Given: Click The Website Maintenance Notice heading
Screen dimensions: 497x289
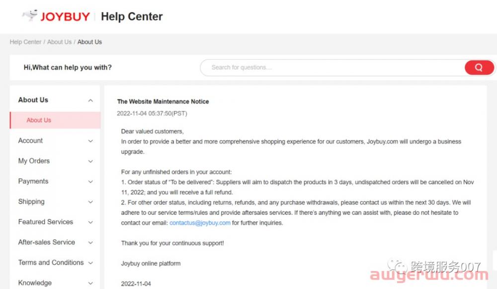Looking at the screenshot, I should [x=163, y=101].
